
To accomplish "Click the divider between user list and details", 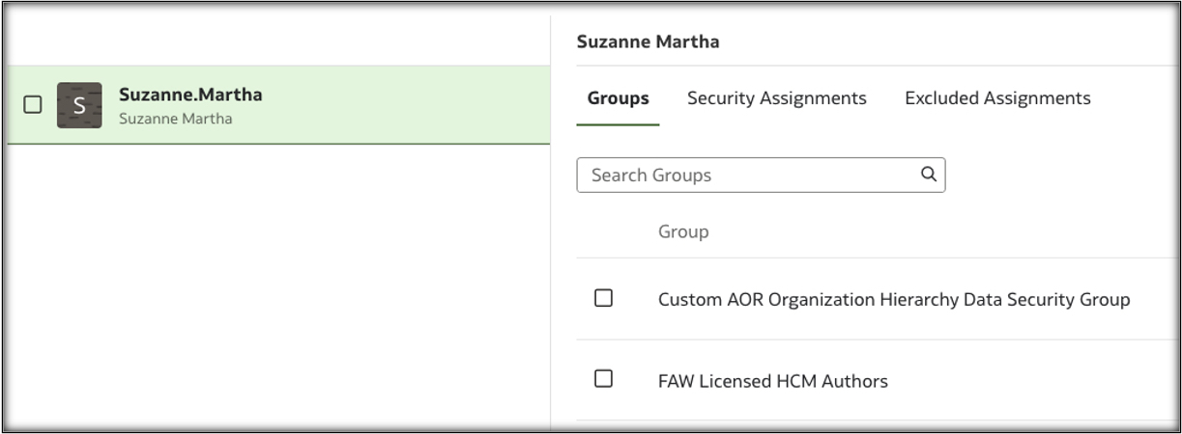I will coord(551,241).
